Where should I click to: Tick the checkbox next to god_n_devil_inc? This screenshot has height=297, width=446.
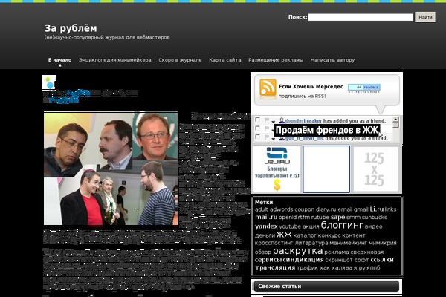pos(257,137)
